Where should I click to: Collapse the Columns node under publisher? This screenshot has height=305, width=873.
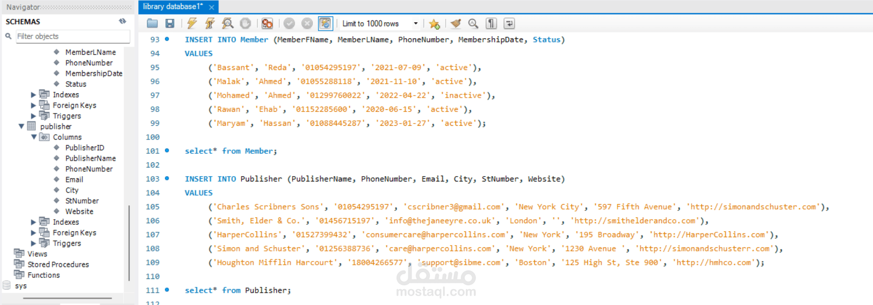tap(33, 137)
